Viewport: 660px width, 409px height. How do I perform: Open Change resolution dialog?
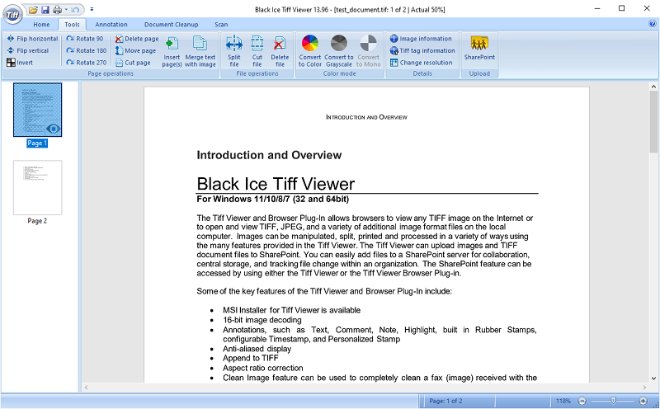(421, 63)
